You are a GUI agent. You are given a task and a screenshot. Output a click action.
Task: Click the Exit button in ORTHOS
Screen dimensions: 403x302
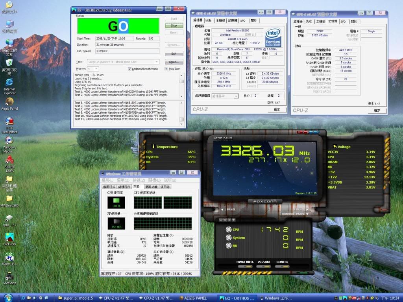(174, 53)
